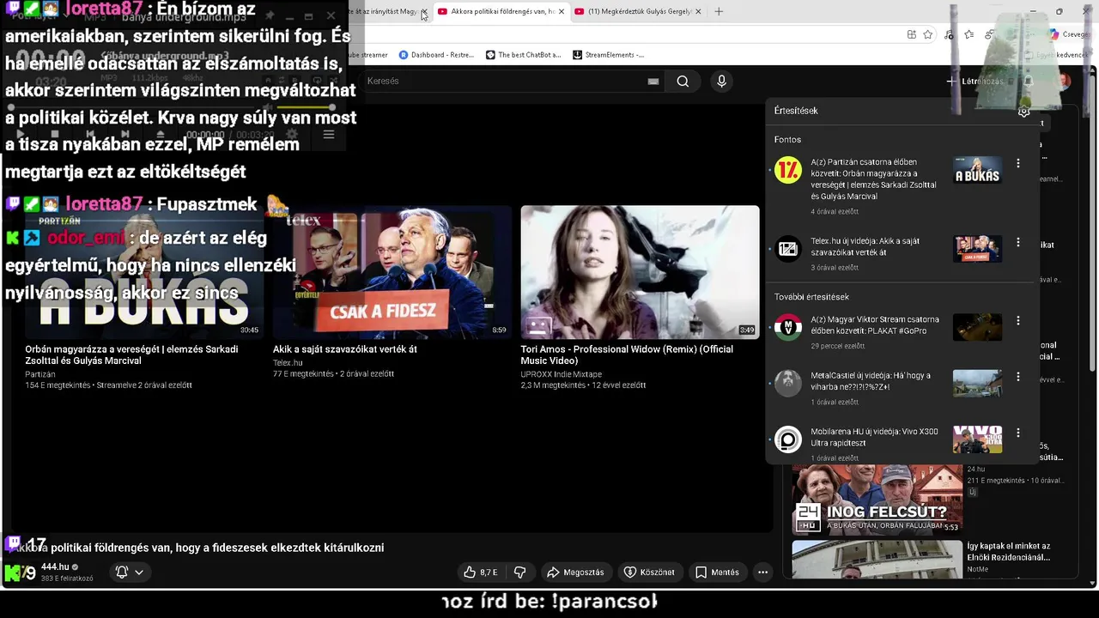Click Telex.hu channel name under video
Image resolution: width=1099 pixels, height=618 pixels.
coord(288,362)
